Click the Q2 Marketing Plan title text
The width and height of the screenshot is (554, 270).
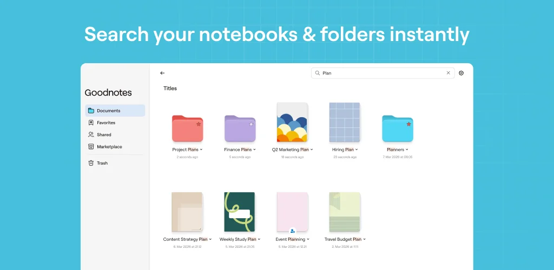pos(291,150)
